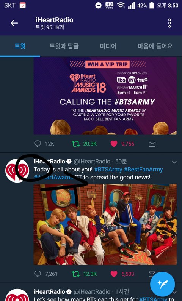
Task: Toggle retweet on the 12.3K tweet
Action: tap(75, 274)
